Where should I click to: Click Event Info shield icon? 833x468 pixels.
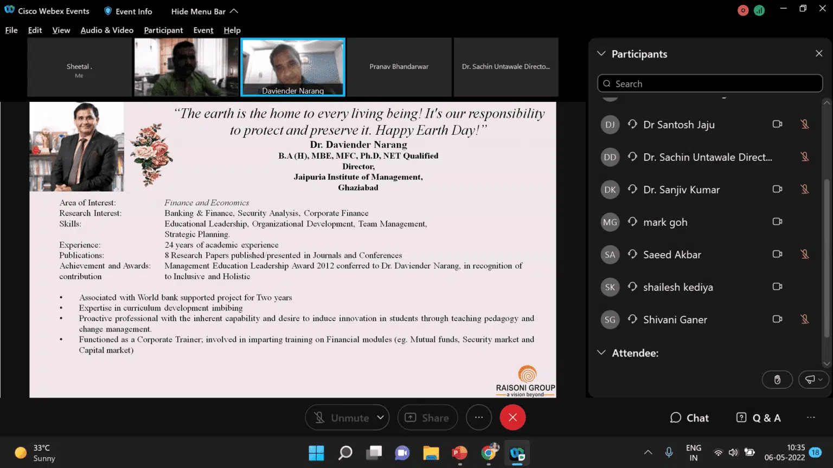coord(108,11)
